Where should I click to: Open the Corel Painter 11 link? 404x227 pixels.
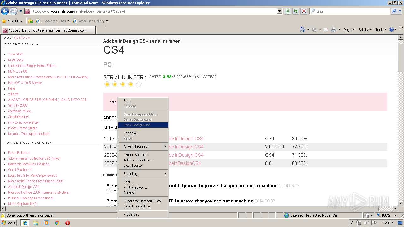coord(20,170)
